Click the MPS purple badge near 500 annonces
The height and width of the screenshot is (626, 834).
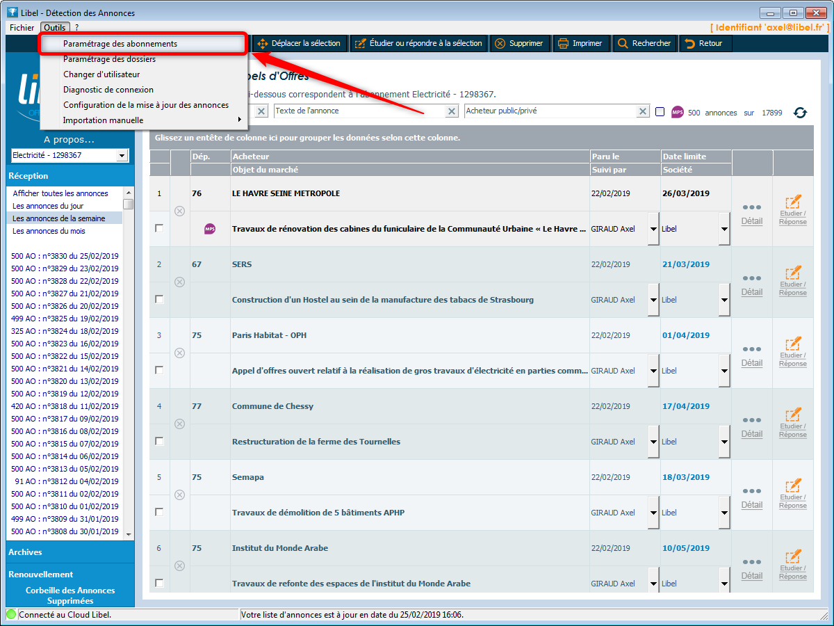click(678, 112)
